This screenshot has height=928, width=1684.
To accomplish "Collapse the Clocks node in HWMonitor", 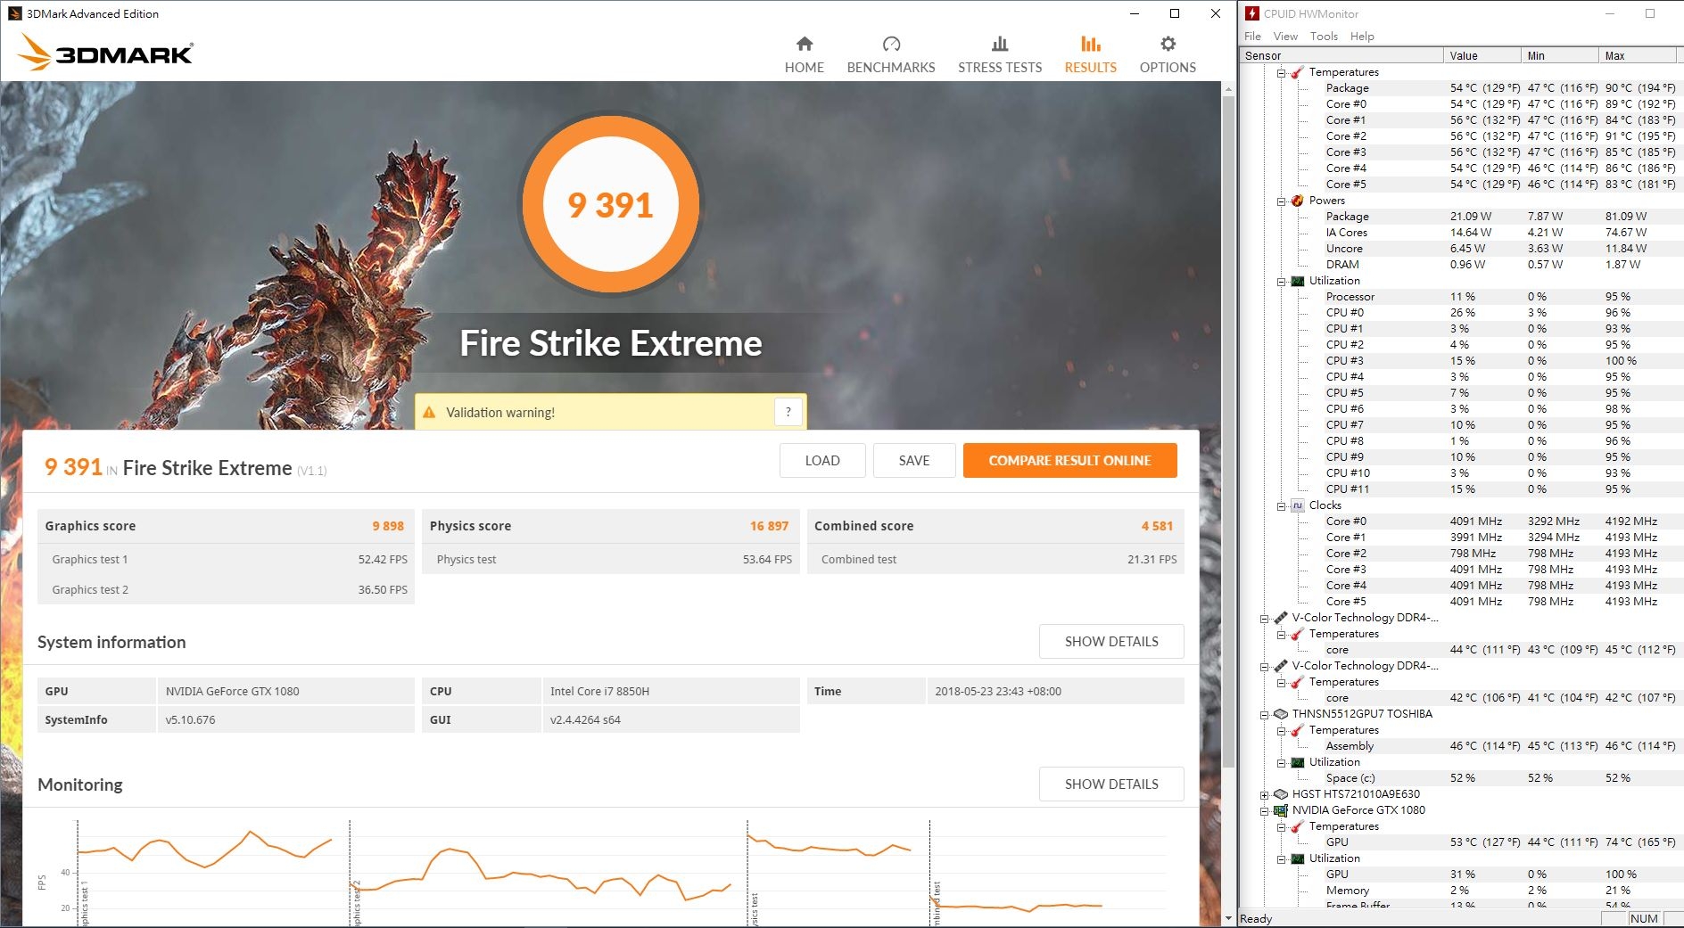I will click(1281, 506).
